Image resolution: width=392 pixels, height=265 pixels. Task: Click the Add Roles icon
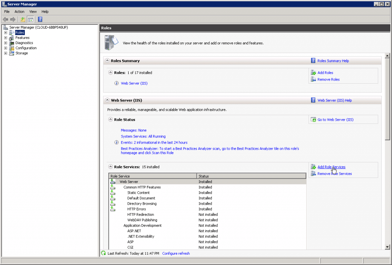(x=313, y=73)
